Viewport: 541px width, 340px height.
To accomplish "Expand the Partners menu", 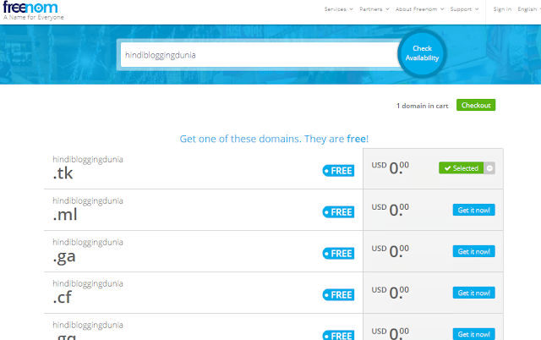I will [x=374, y=9].
